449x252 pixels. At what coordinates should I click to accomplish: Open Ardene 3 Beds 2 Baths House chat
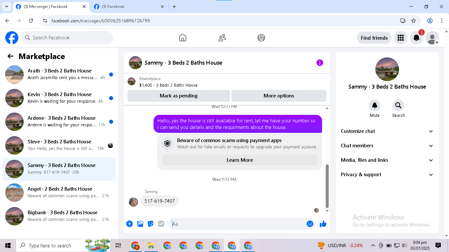[59, 122]
